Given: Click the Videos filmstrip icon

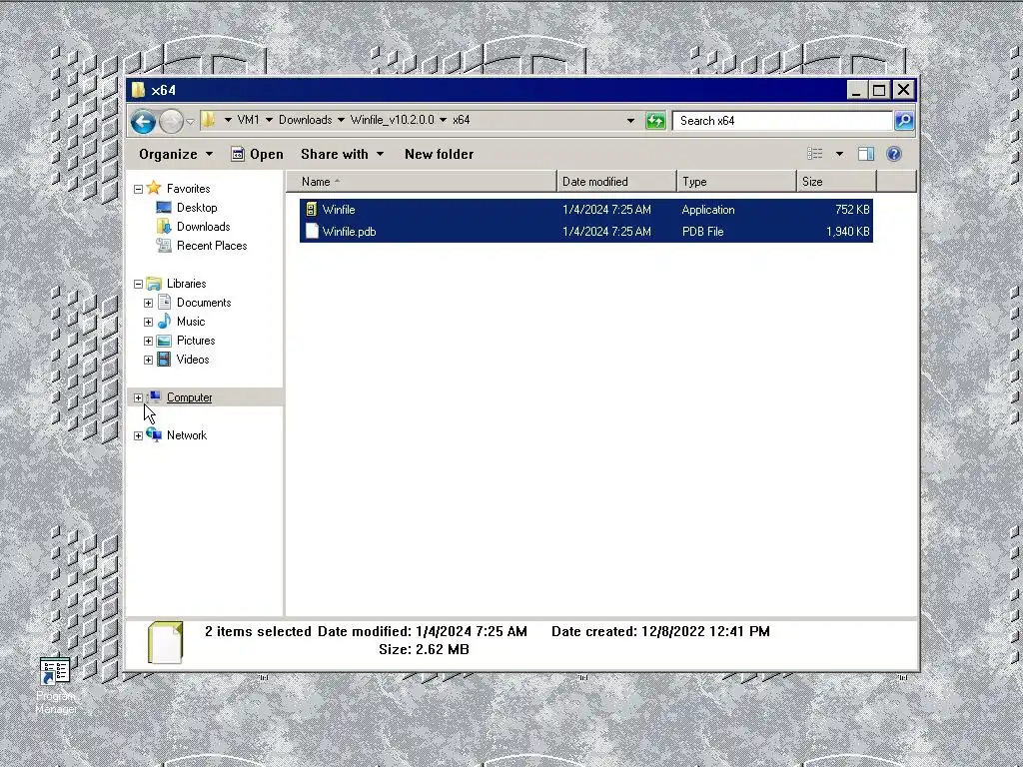Looking at the screenshot, I should pyautogui.click(x=165, y=360).
